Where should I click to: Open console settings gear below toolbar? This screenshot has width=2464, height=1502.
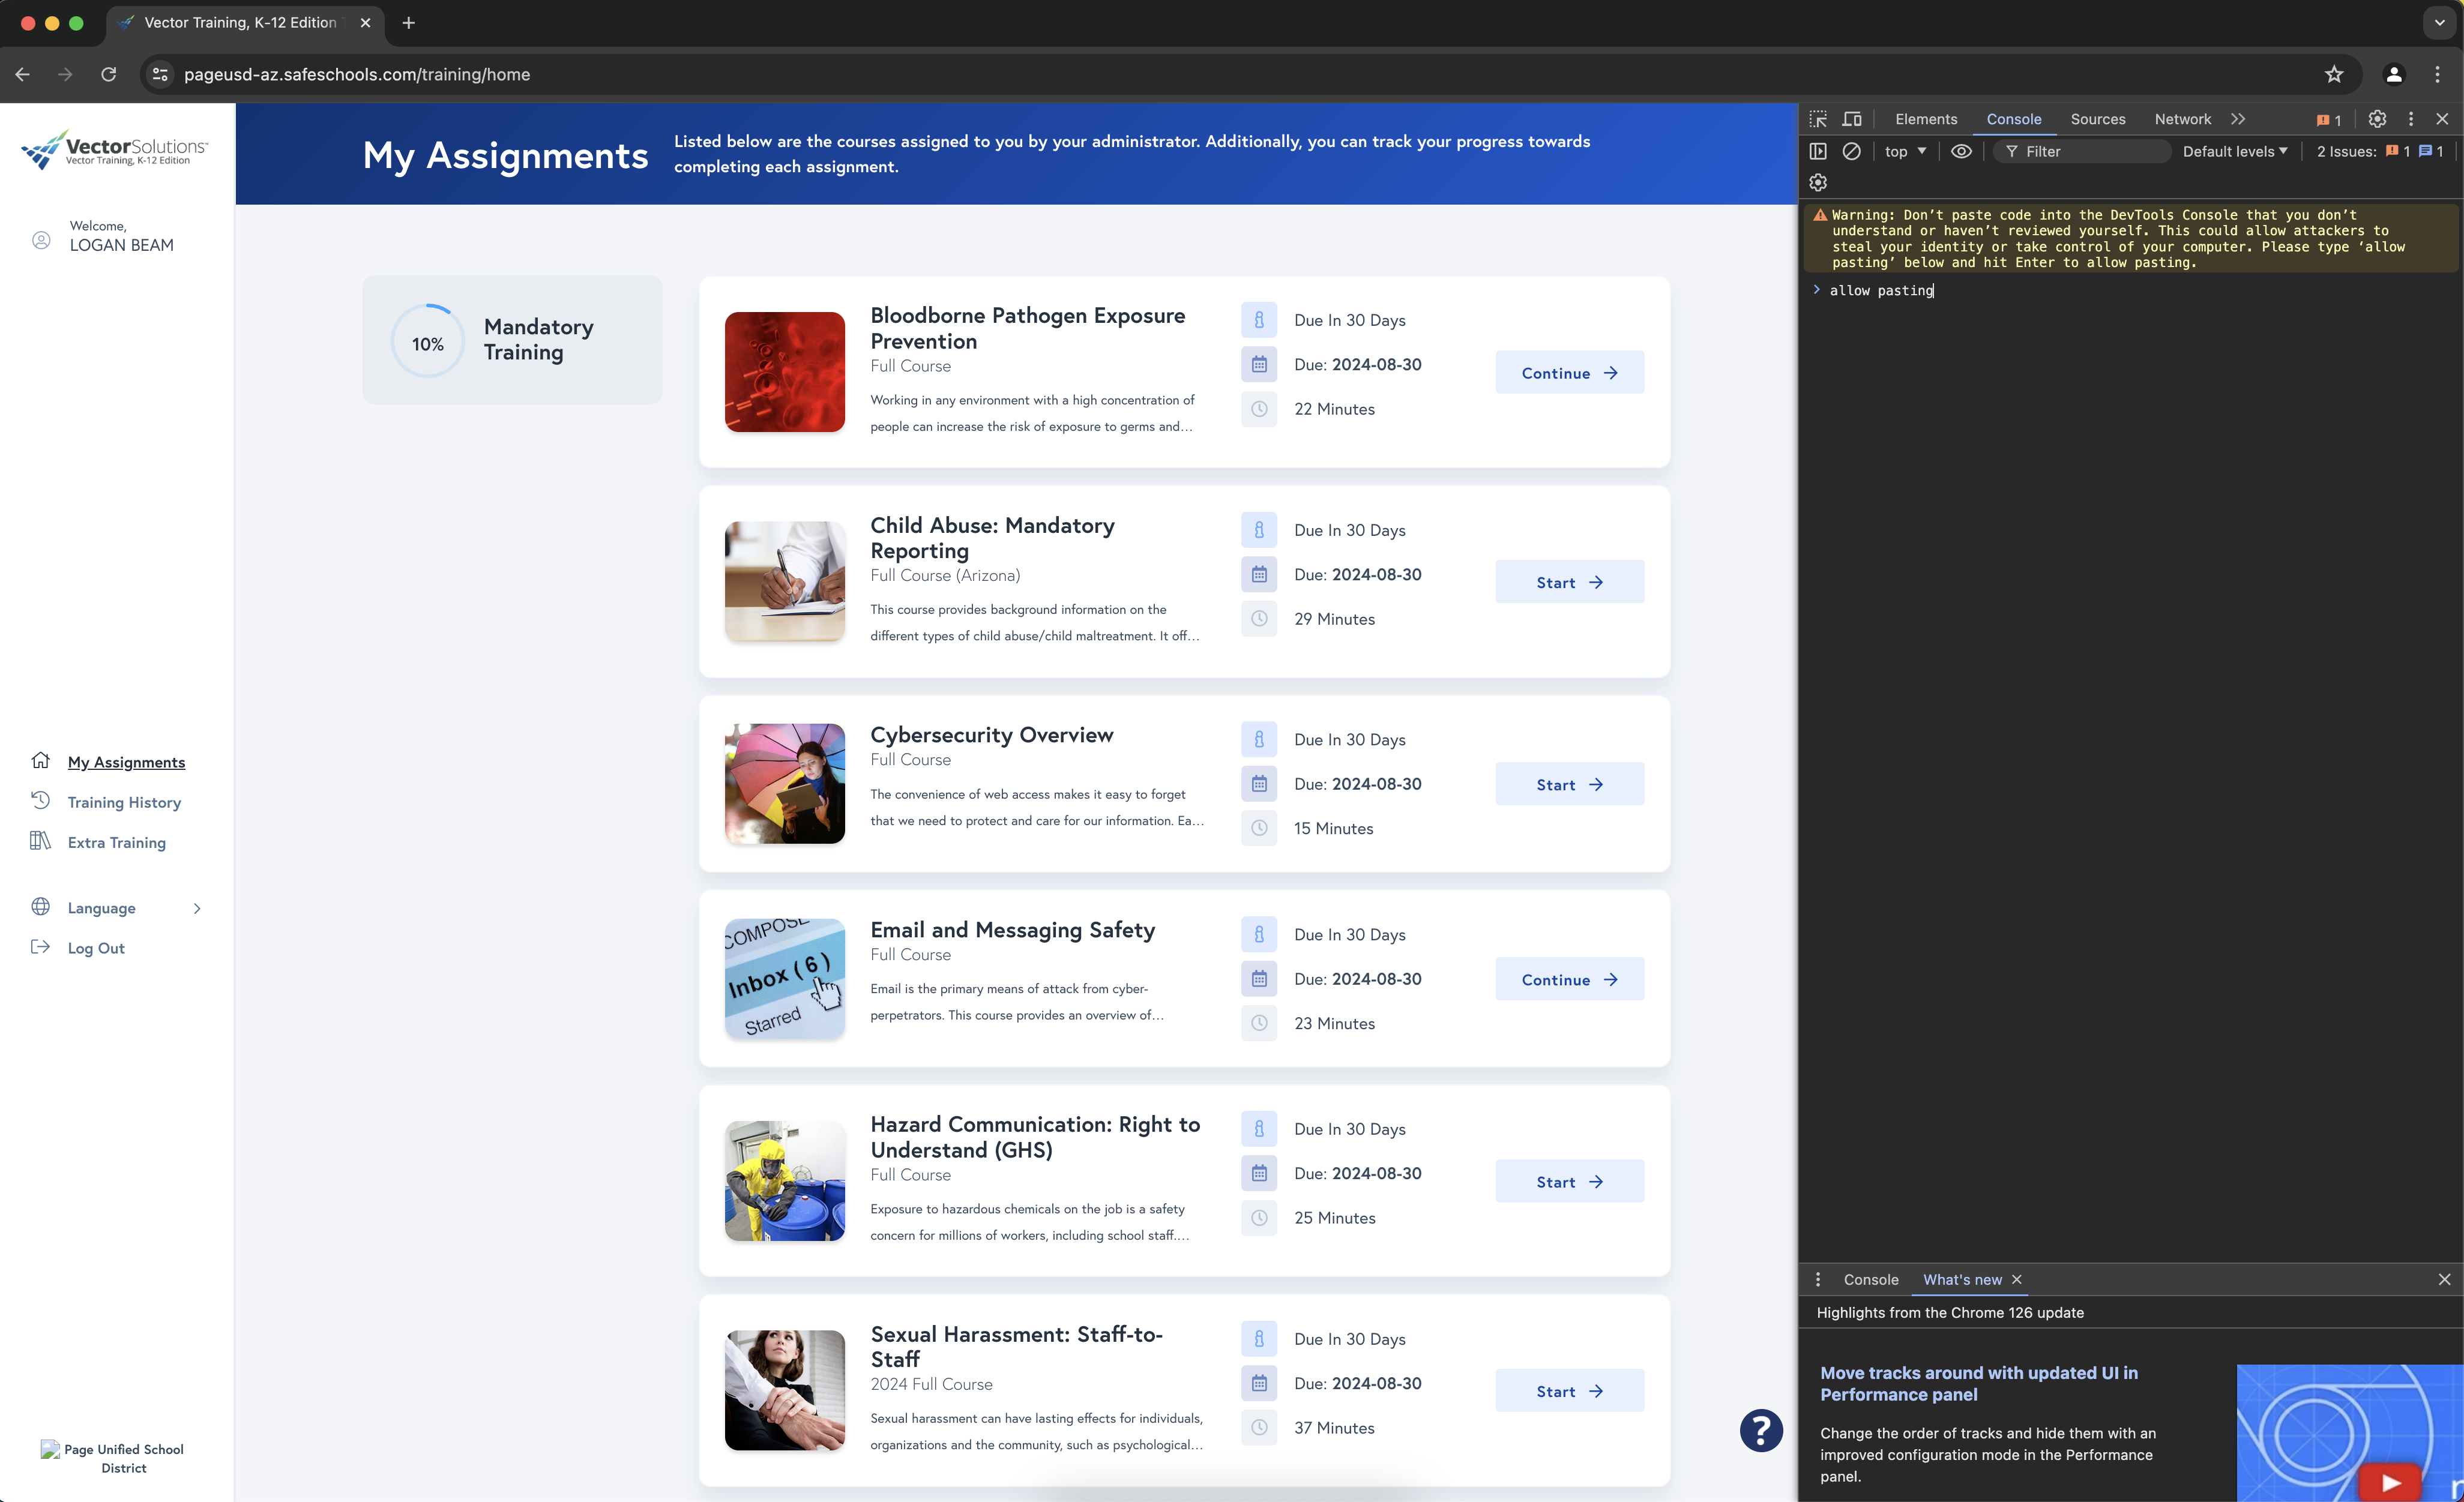coord(1818,182)
